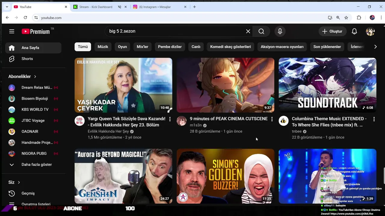Open tnbee channel avatar

tap(284, 121)
